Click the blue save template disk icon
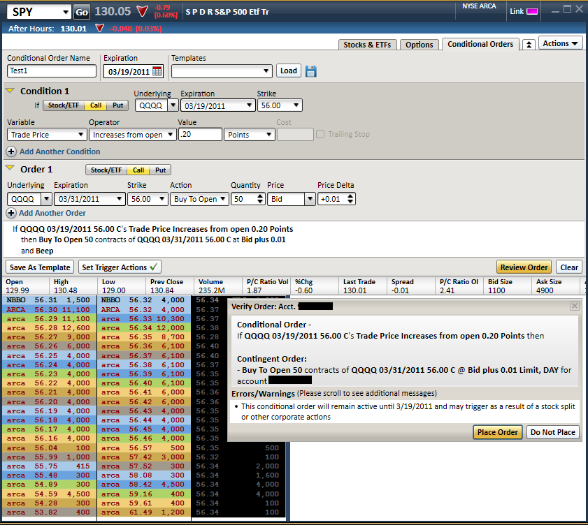This screenshot has width=588, height=525. click(311, 71)
